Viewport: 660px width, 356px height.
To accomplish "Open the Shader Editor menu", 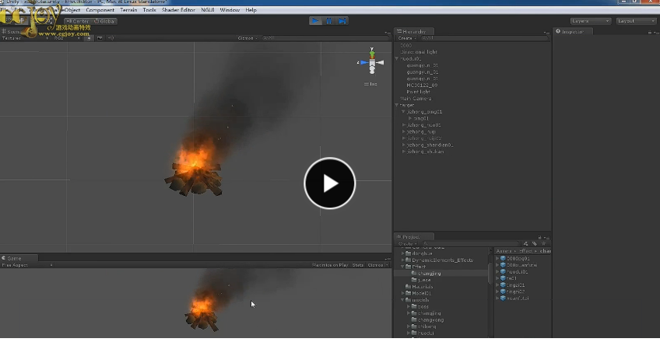I will click(178, 9).
